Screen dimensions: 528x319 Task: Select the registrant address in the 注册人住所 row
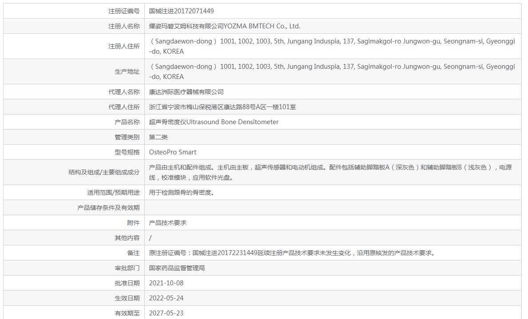coord(332,46)
